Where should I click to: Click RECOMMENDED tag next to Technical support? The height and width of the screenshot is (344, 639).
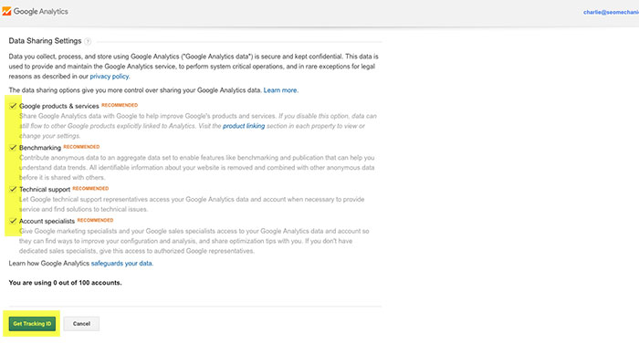coord(90,188)
